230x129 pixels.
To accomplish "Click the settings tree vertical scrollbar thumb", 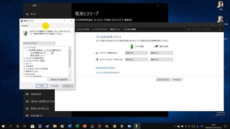I will [x=70, y=58].
